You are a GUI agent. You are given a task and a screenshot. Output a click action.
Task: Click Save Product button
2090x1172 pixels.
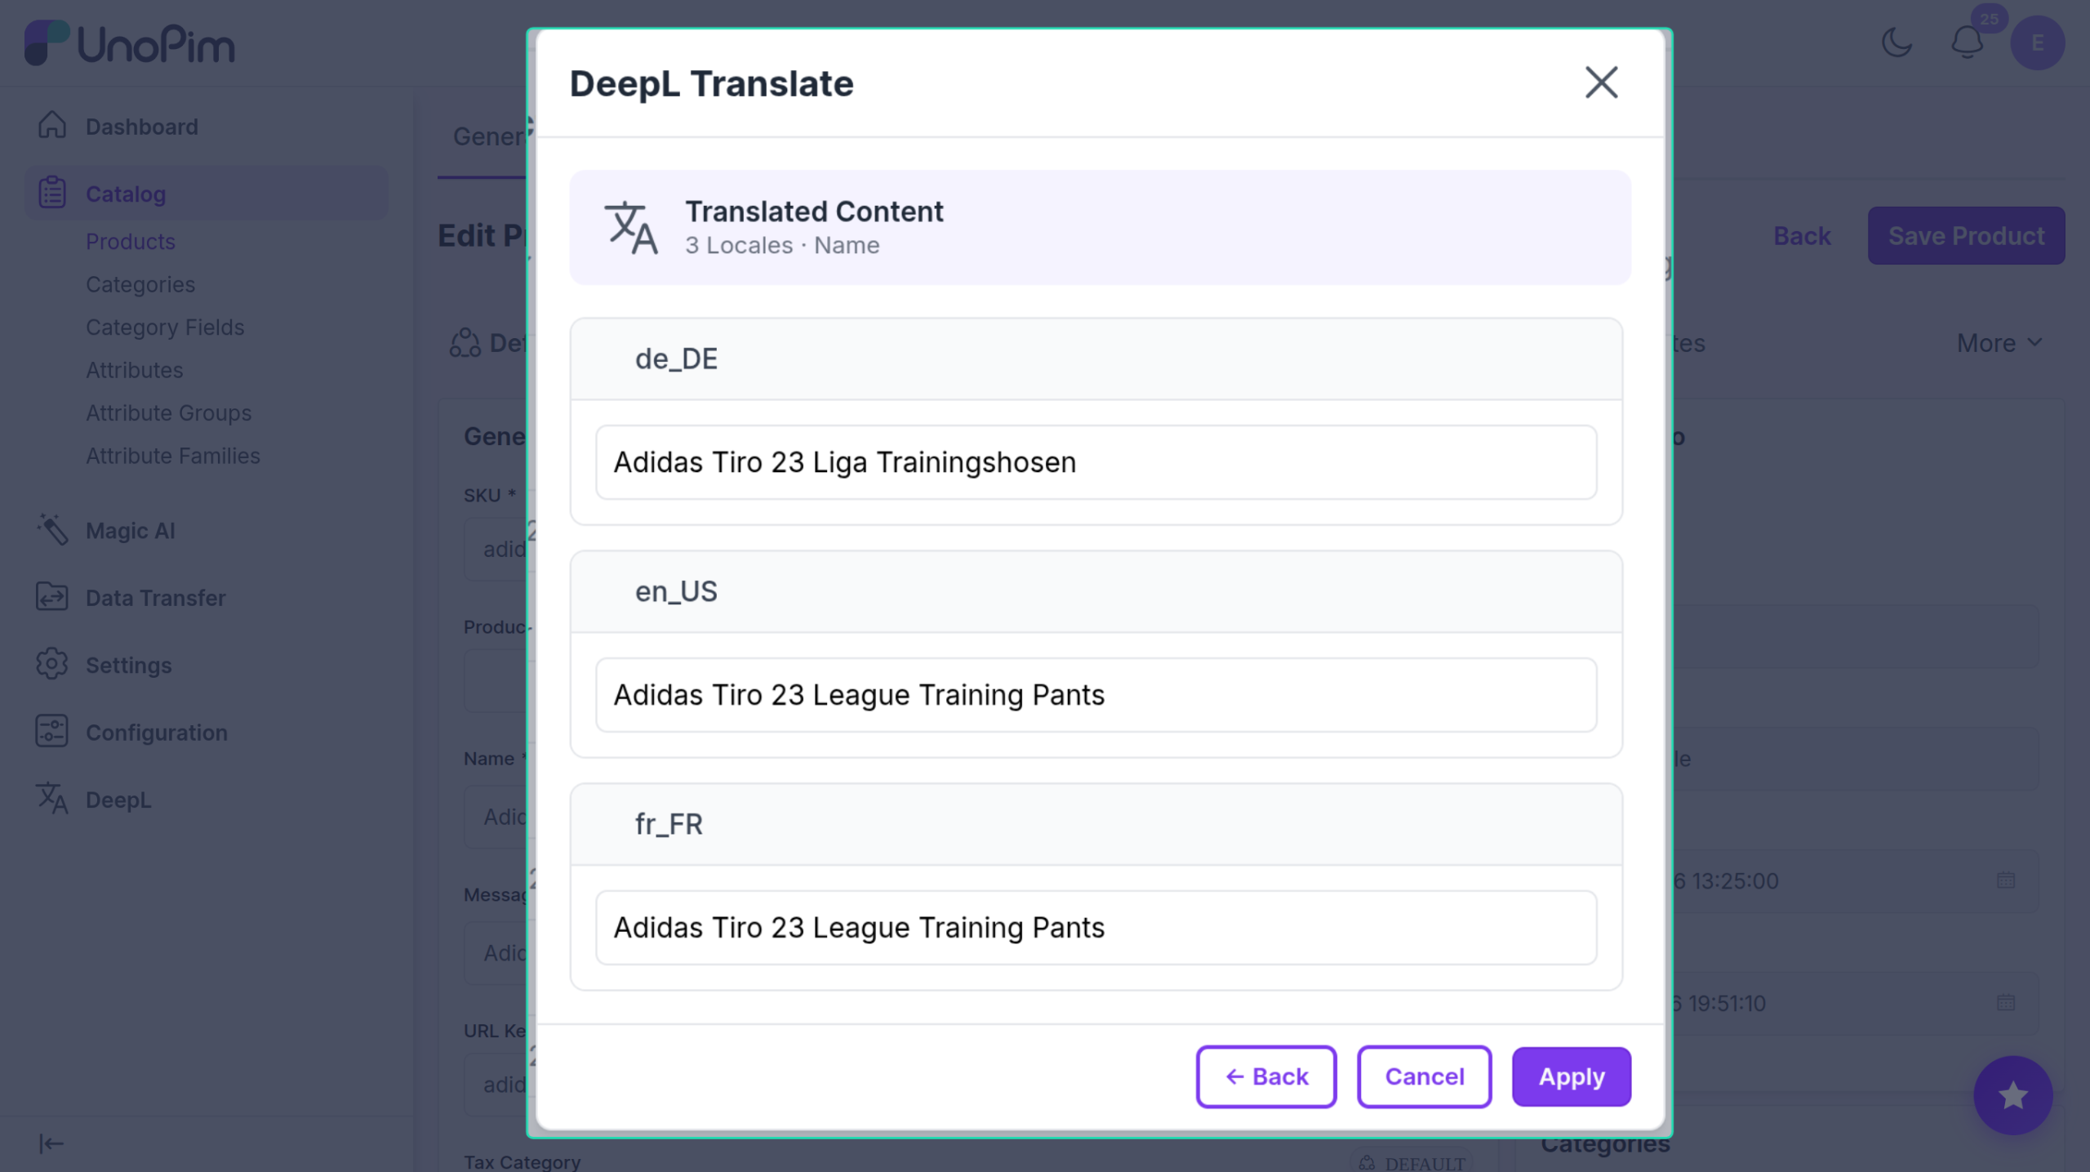[1966, 236]
